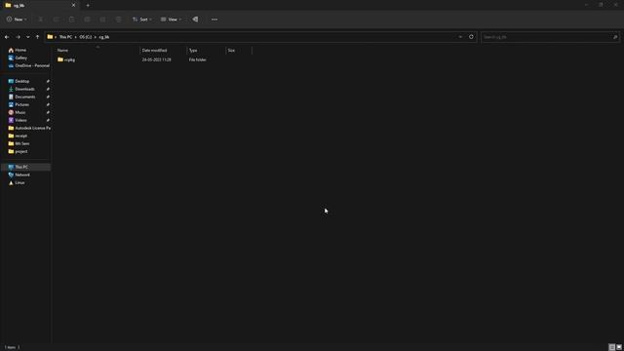Select Network in the navigation pane

(x=22, y=175)
